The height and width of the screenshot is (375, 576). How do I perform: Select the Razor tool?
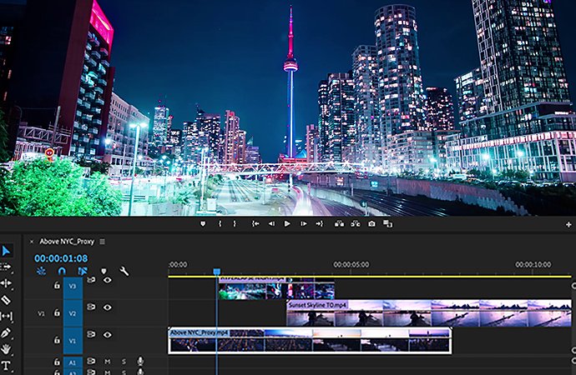click(x=6, y=300)
